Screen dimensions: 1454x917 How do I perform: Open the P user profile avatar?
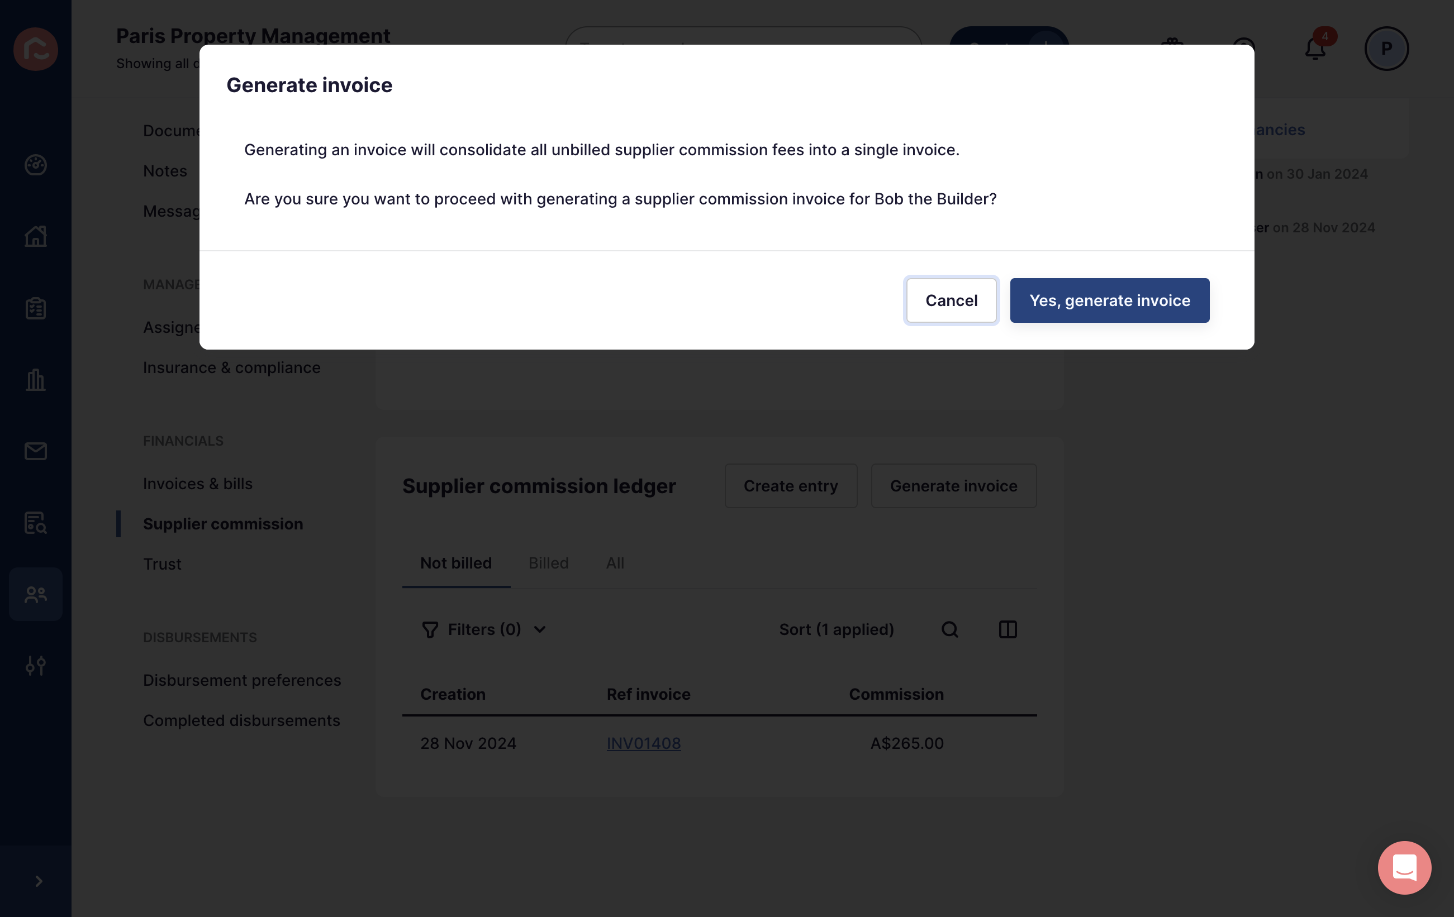pyautogui.click(x=1386, y=48)
